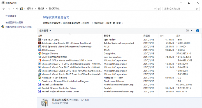Click Realtek Ethernet Controller Driver icon

tap(40, 88)
